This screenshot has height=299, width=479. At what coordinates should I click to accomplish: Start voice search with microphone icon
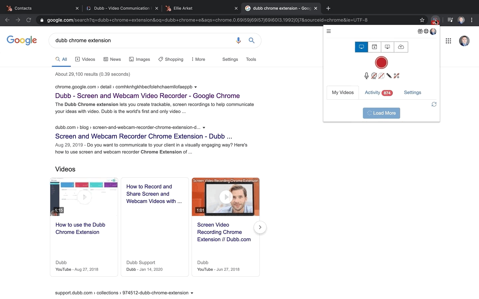pyautogui.click(x=238, y=41)
